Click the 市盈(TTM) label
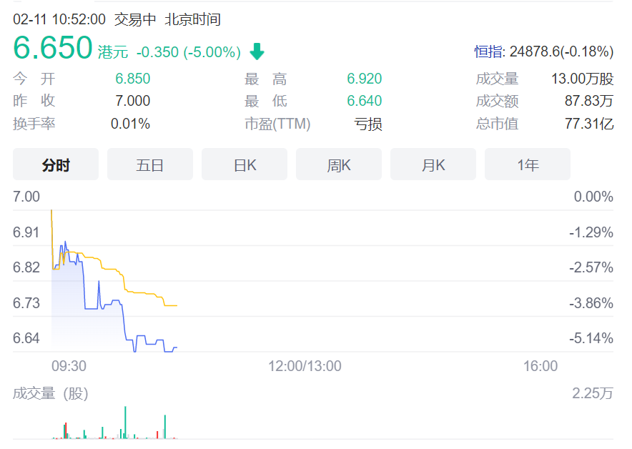Screen dimensions: 632x449 (277, 124)
